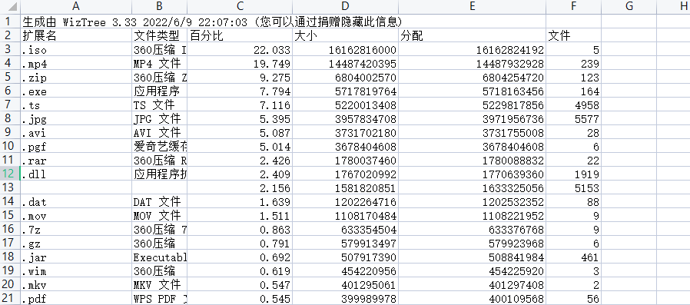Select the .dll cell in column A
Image resolution: width=690 pixels, height=305 pixels.
click(76, 174)
